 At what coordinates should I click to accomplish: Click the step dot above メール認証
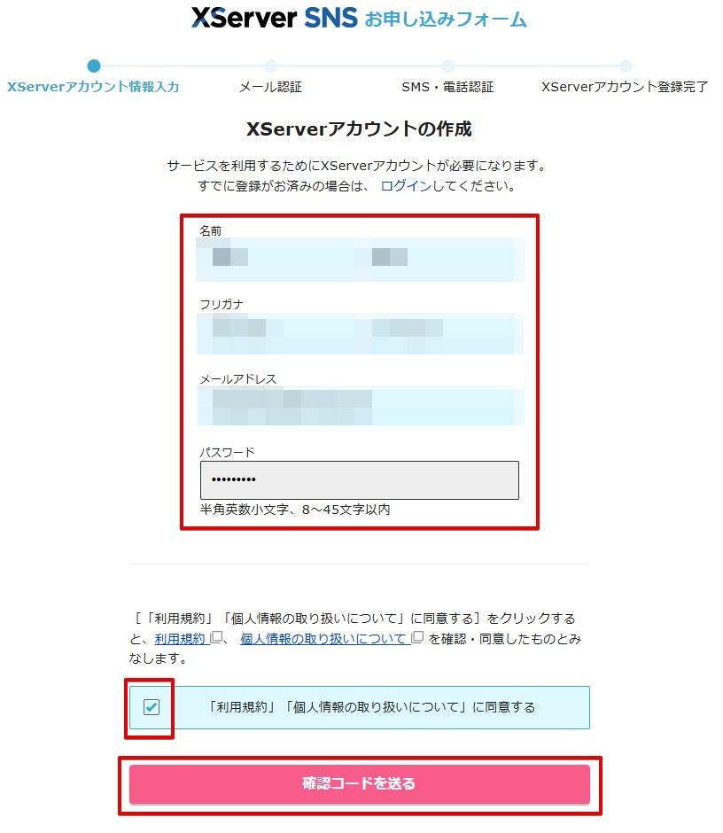pyautogui.click(x=271, y=66)
